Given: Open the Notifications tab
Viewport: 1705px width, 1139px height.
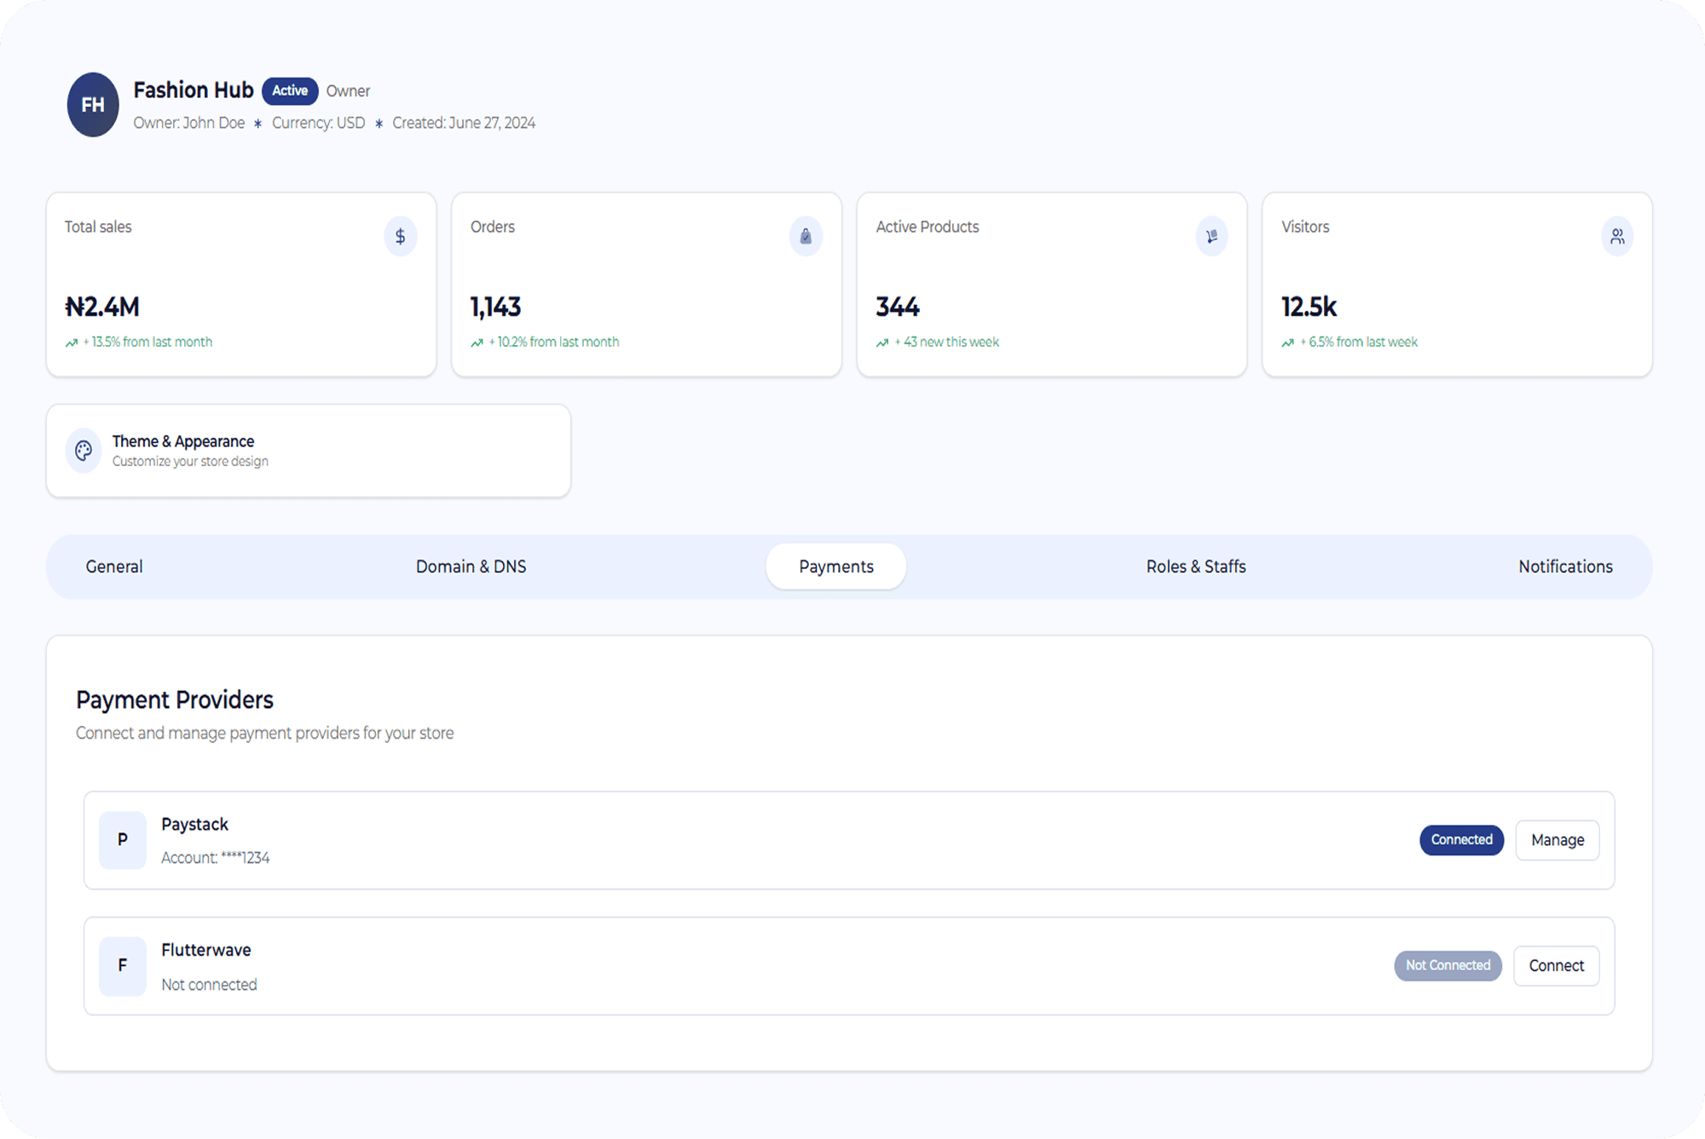Looking at the screenshot, I should 1565,567.
